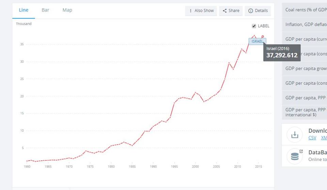The height and width of the screenshot is (190, 327).
Task: Click the download arrow icon
Action: pos(295,134)
